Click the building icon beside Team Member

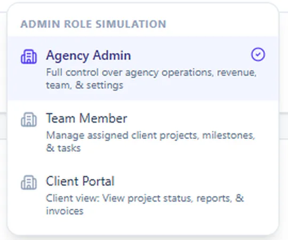(x=29, y=119)
